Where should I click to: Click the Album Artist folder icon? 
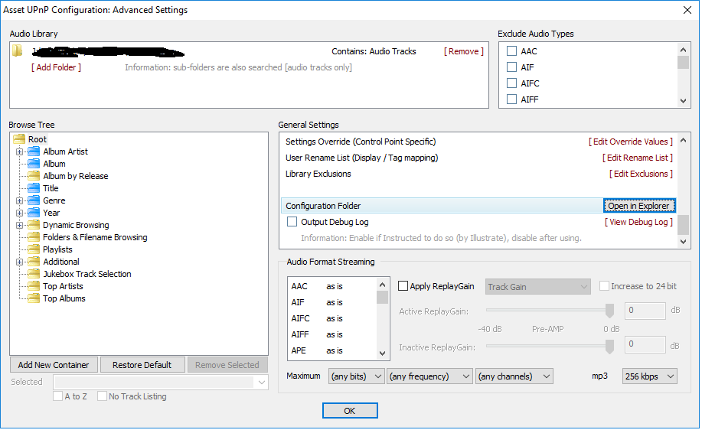(34, 151)
